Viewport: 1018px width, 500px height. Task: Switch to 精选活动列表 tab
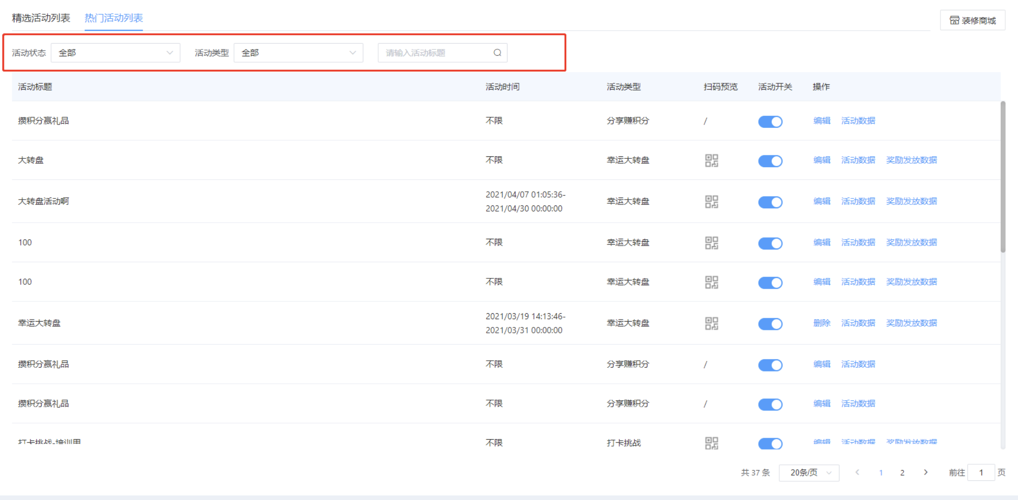[41, 18]
